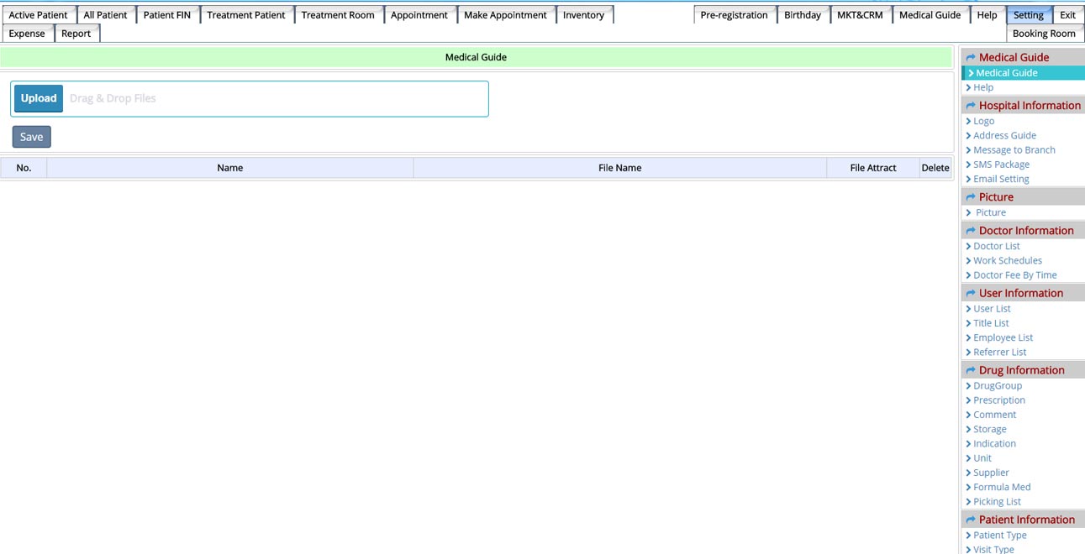Click the arrow icon beside Hospital Information

click(x=971, y=106)
